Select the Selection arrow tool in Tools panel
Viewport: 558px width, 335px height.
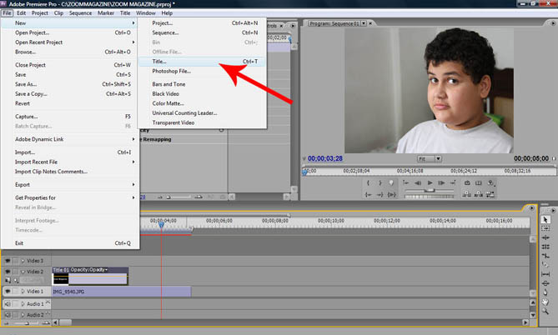click(x=546, y=220)
